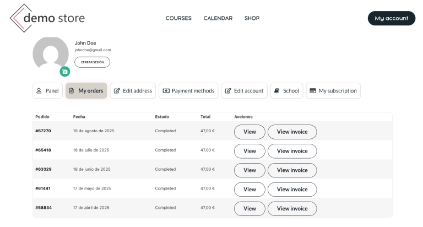View order #67270 details

click(250, 132)
